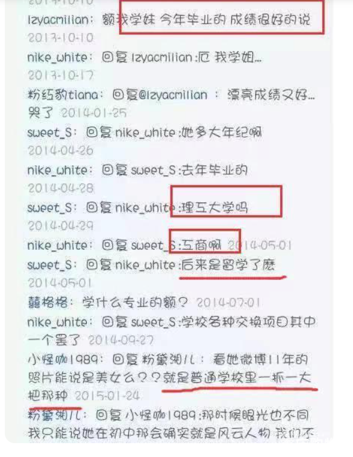Screen dimensions: 353x457
Task: Open nike_white's reply mentioning 我学姐
Action: coord(181,57)
